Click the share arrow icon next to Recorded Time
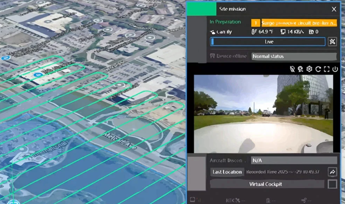The image size is (345, 204). click(332, 172)
